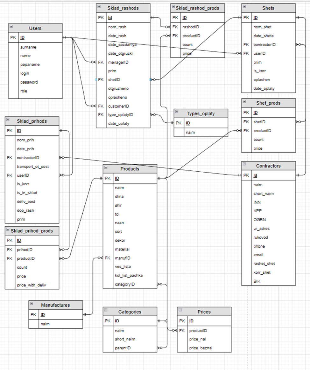The width and height of the screenshot is (310, 370).
Task: Collapse the Sklad_prihods table
Action: [x=8, y=120]
